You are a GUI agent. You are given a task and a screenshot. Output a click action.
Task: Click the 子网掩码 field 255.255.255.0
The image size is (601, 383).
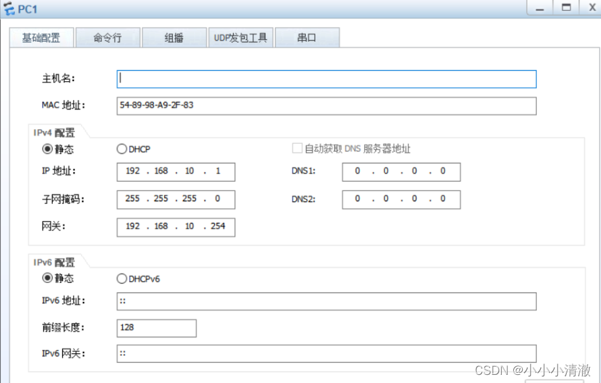point(176,199)
